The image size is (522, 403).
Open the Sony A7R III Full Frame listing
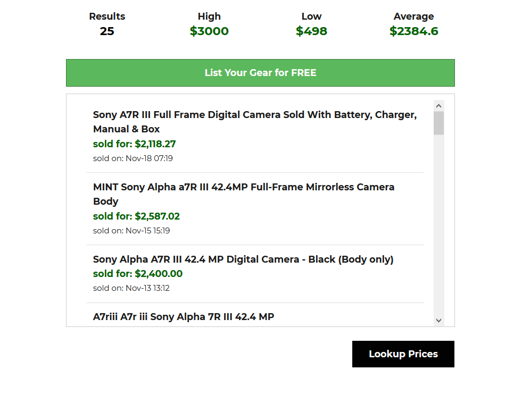254,122
